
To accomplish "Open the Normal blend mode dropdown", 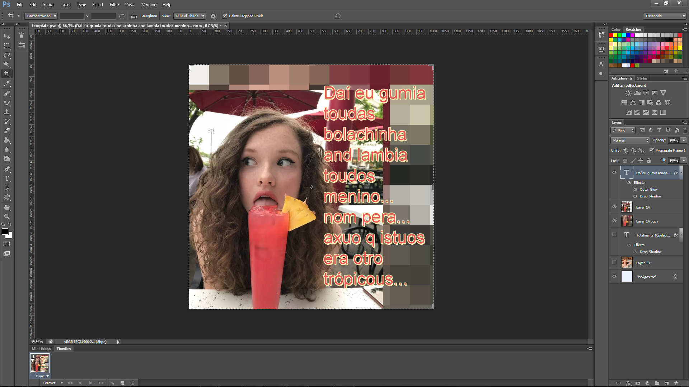I will coord(630,140).
